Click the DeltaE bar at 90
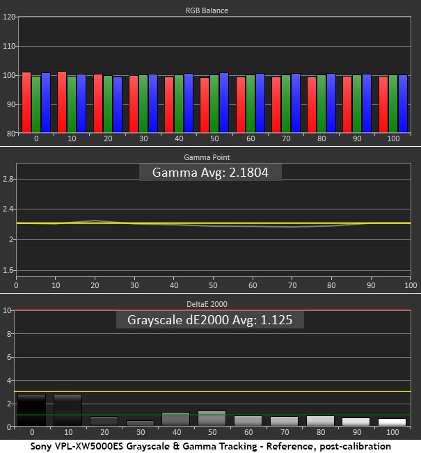421x453 pixels. coord(356,422)
